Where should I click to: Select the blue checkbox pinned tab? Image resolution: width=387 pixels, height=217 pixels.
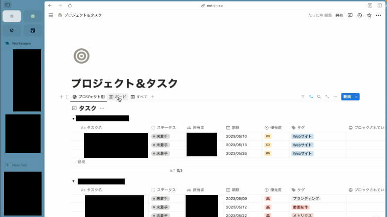tap(33, 31)
